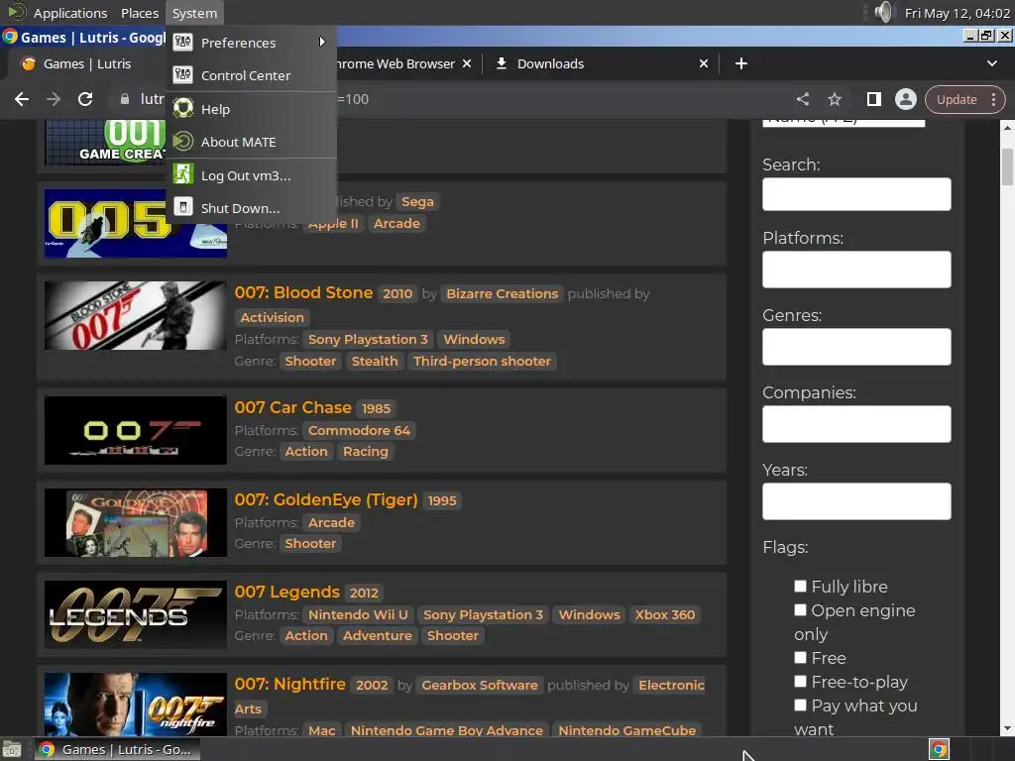
Task: Open the Applications menu
Action: [x=70, y=13]
